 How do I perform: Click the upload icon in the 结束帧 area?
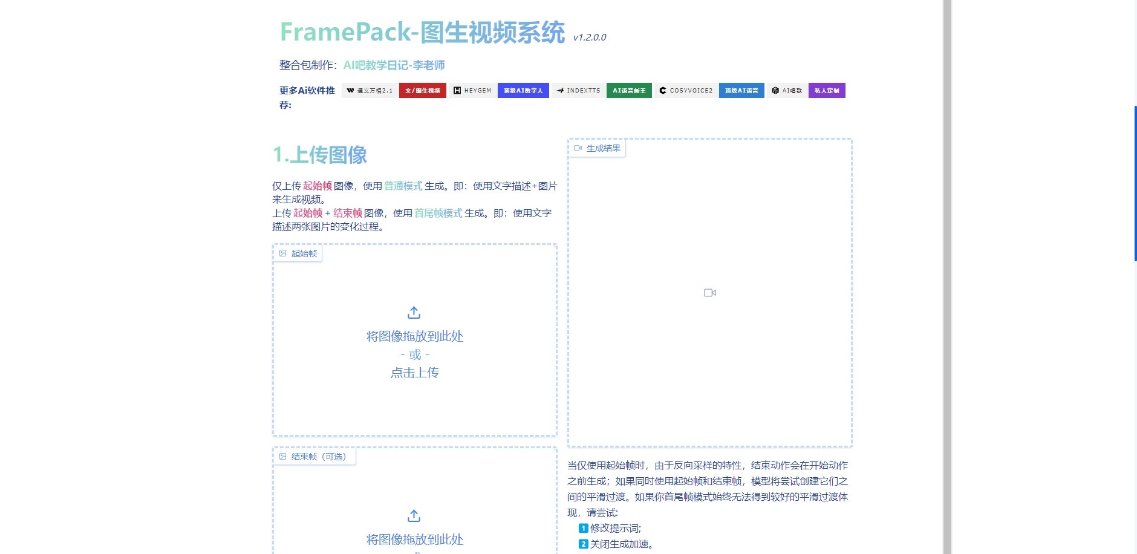pyautogui.click(x=414, y=516)
